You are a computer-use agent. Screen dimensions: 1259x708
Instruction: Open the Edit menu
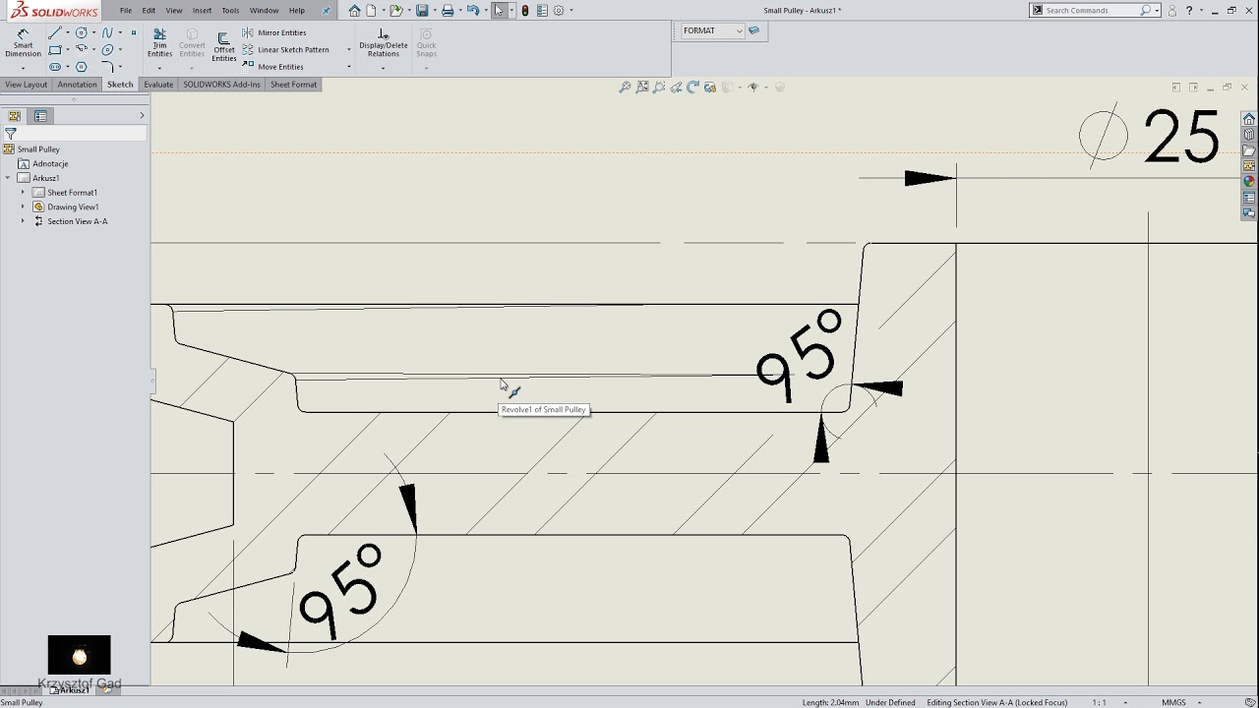[149, 10]
